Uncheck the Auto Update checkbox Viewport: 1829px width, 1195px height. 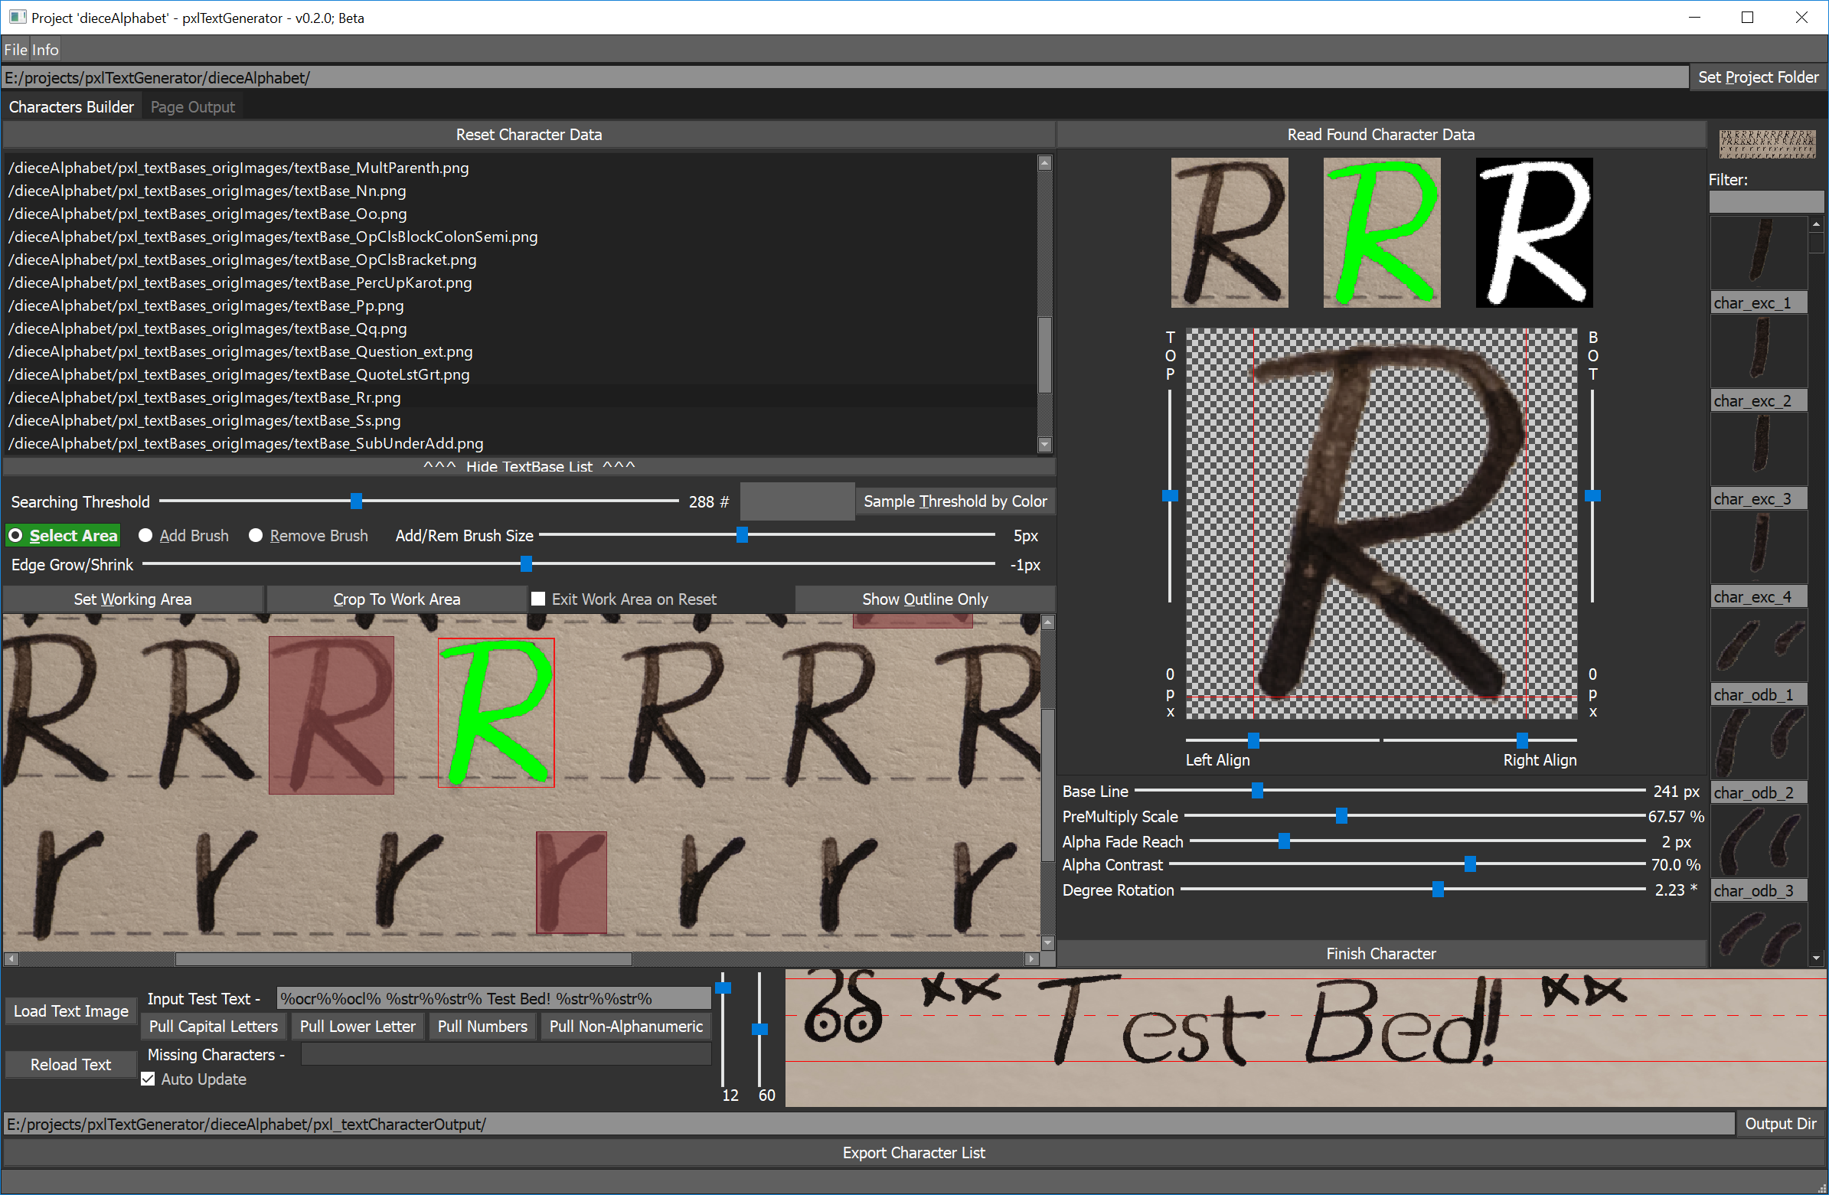click(x=149, y=1079)
